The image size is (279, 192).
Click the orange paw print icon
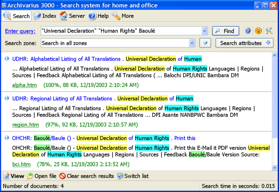[x=258, y=31]
